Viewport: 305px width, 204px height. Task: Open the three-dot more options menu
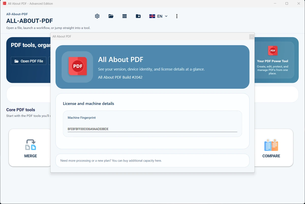(x=177, y=16)
